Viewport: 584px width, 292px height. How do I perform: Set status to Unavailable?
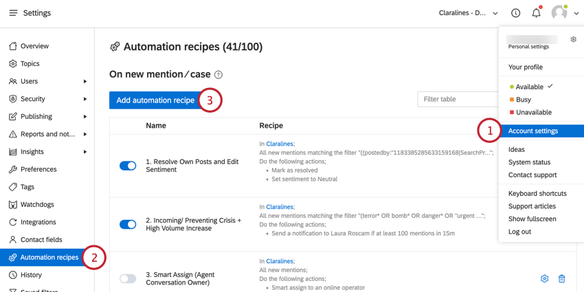pos(530,112)
